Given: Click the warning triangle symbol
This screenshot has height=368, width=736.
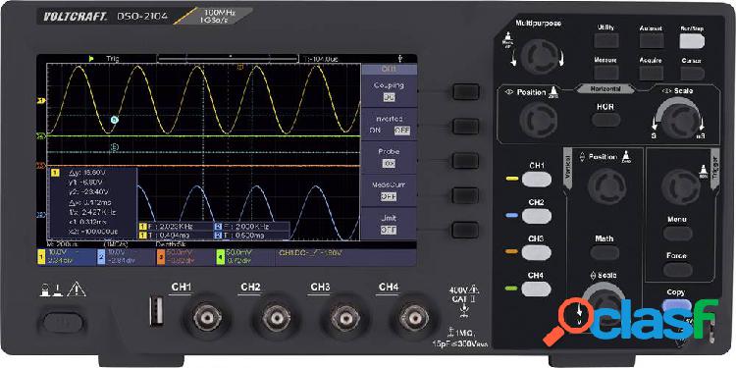Looking at the screenshot, I should click(x=76, y=290).
